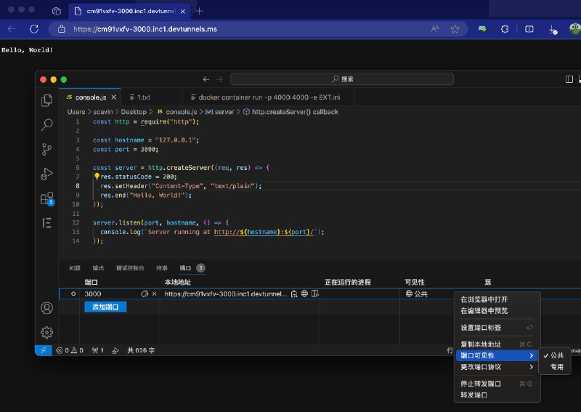This screenshot has width=581, height=412.
Task: Add page to favorites star icon
Action: click(x=455, y=29)
